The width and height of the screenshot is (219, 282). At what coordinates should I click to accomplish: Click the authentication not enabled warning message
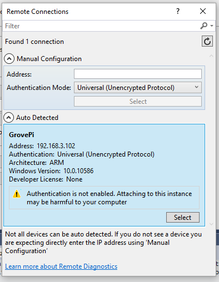[x=109, y=198]
